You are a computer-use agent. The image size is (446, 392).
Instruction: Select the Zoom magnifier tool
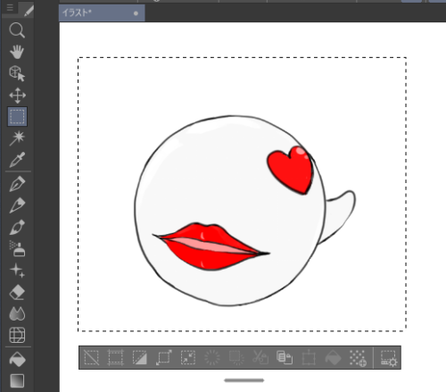pos(17,30)
